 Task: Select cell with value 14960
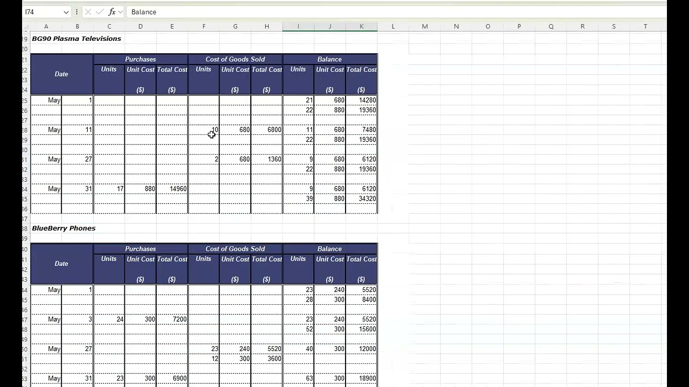172,189
